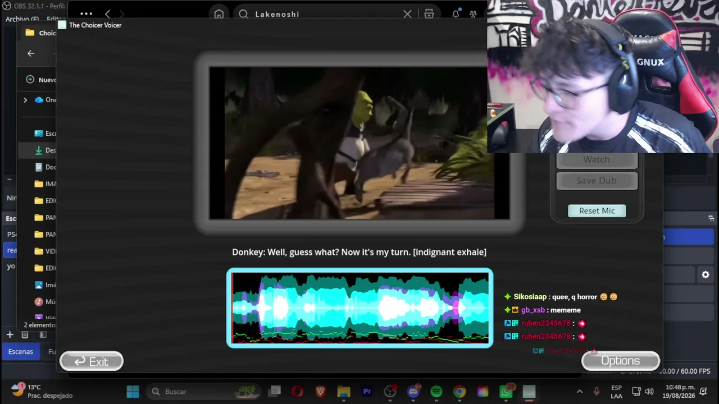Open Documentos in the File Explorer sidebar
This screenshot has height=404, width=719.
[45, 167]
